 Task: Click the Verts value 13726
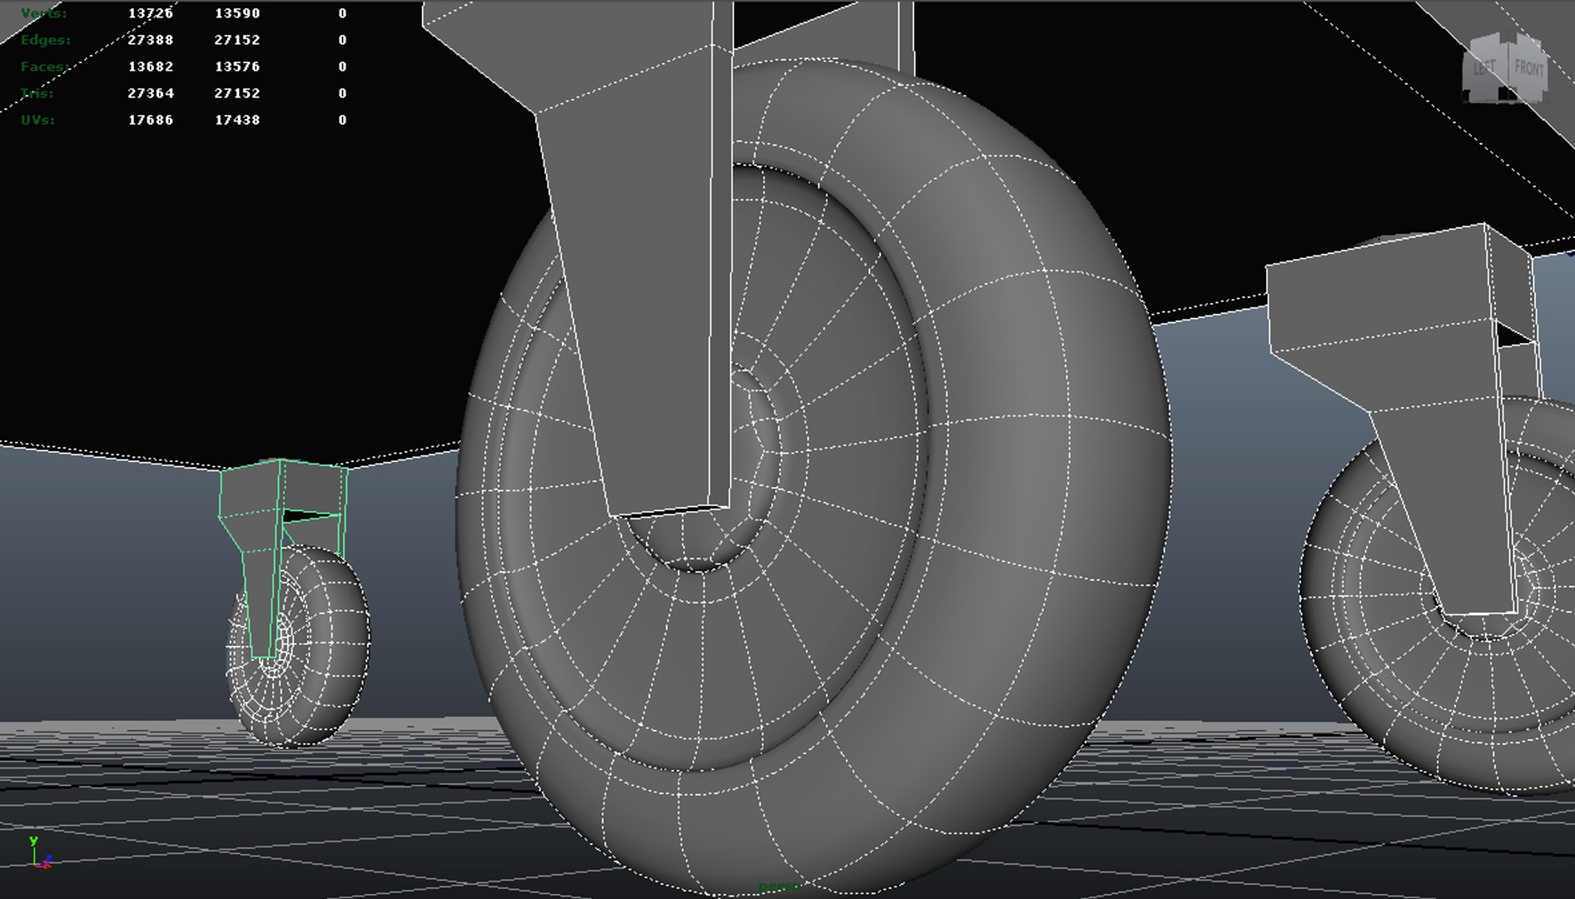(151, 13)
